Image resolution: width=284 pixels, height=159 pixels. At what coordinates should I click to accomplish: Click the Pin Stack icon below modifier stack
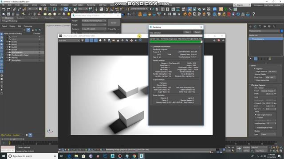pyautogui.click(x=251, y=59)
